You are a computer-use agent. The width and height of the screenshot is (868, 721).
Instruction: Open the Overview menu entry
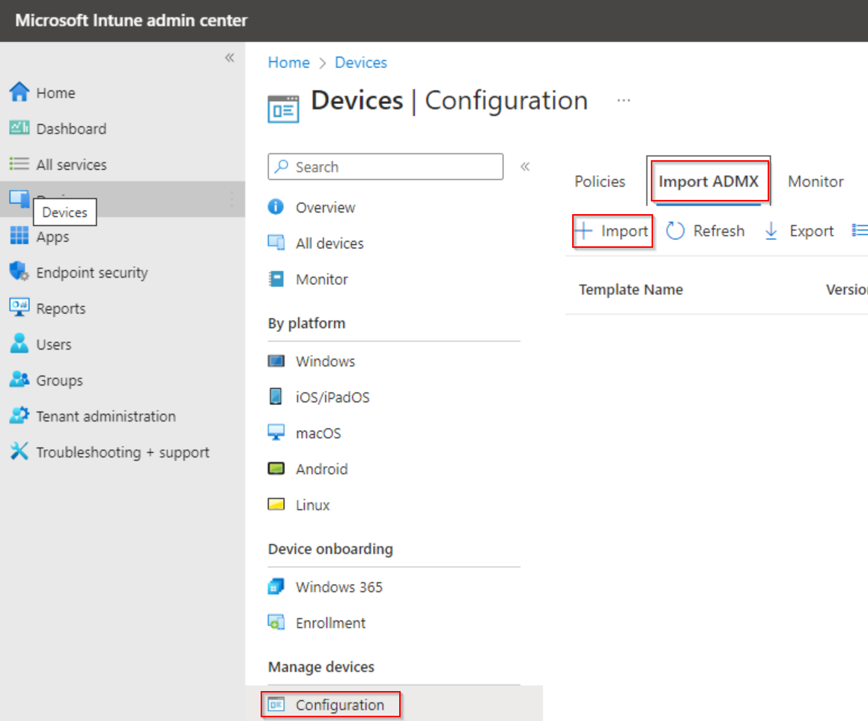point(326,207)
